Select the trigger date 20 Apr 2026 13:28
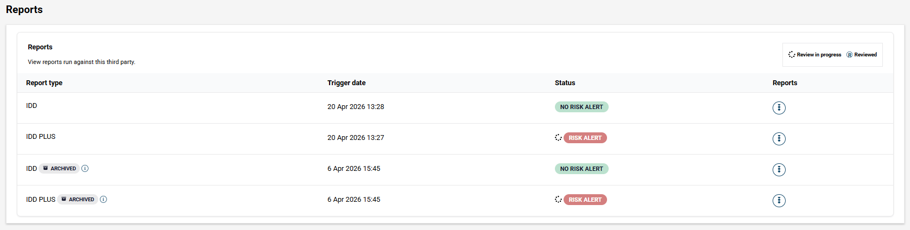910x230 pixels. pyautogui.click(x=356, y=106)
